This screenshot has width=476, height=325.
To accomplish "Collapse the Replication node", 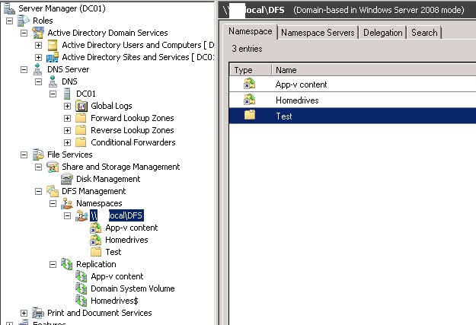I will coord(53,264).
